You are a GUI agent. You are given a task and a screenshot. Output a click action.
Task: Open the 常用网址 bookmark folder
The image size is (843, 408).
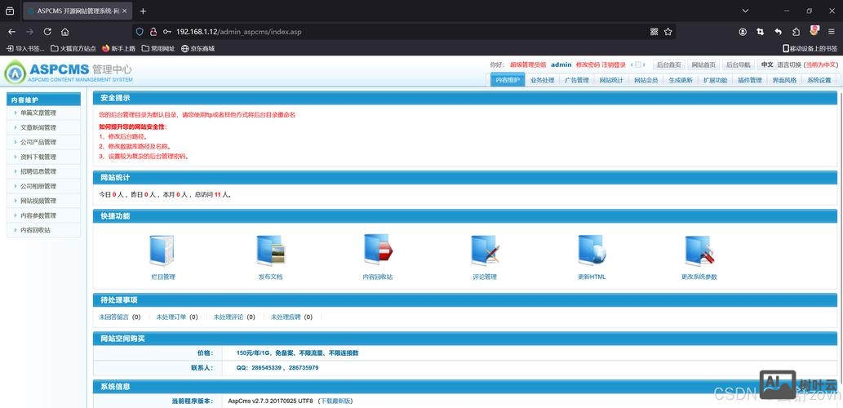click(158, 48)
